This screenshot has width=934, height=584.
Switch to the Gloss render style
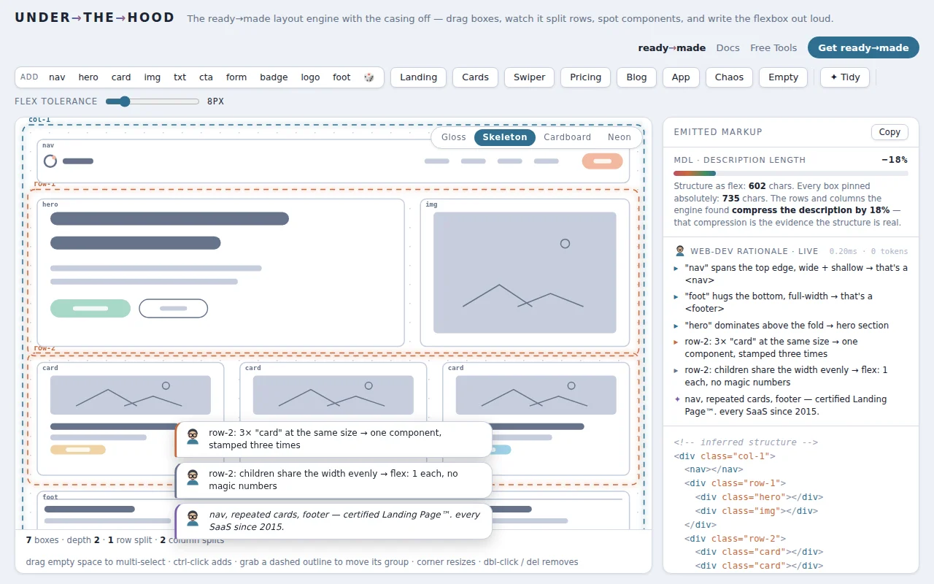coord(454,137)
